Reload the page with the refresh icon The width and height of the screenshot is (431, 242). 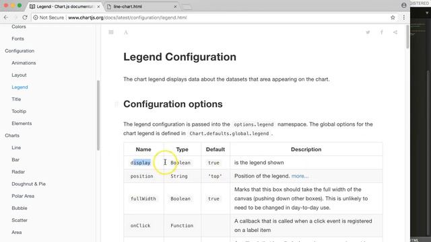point(25,17)
